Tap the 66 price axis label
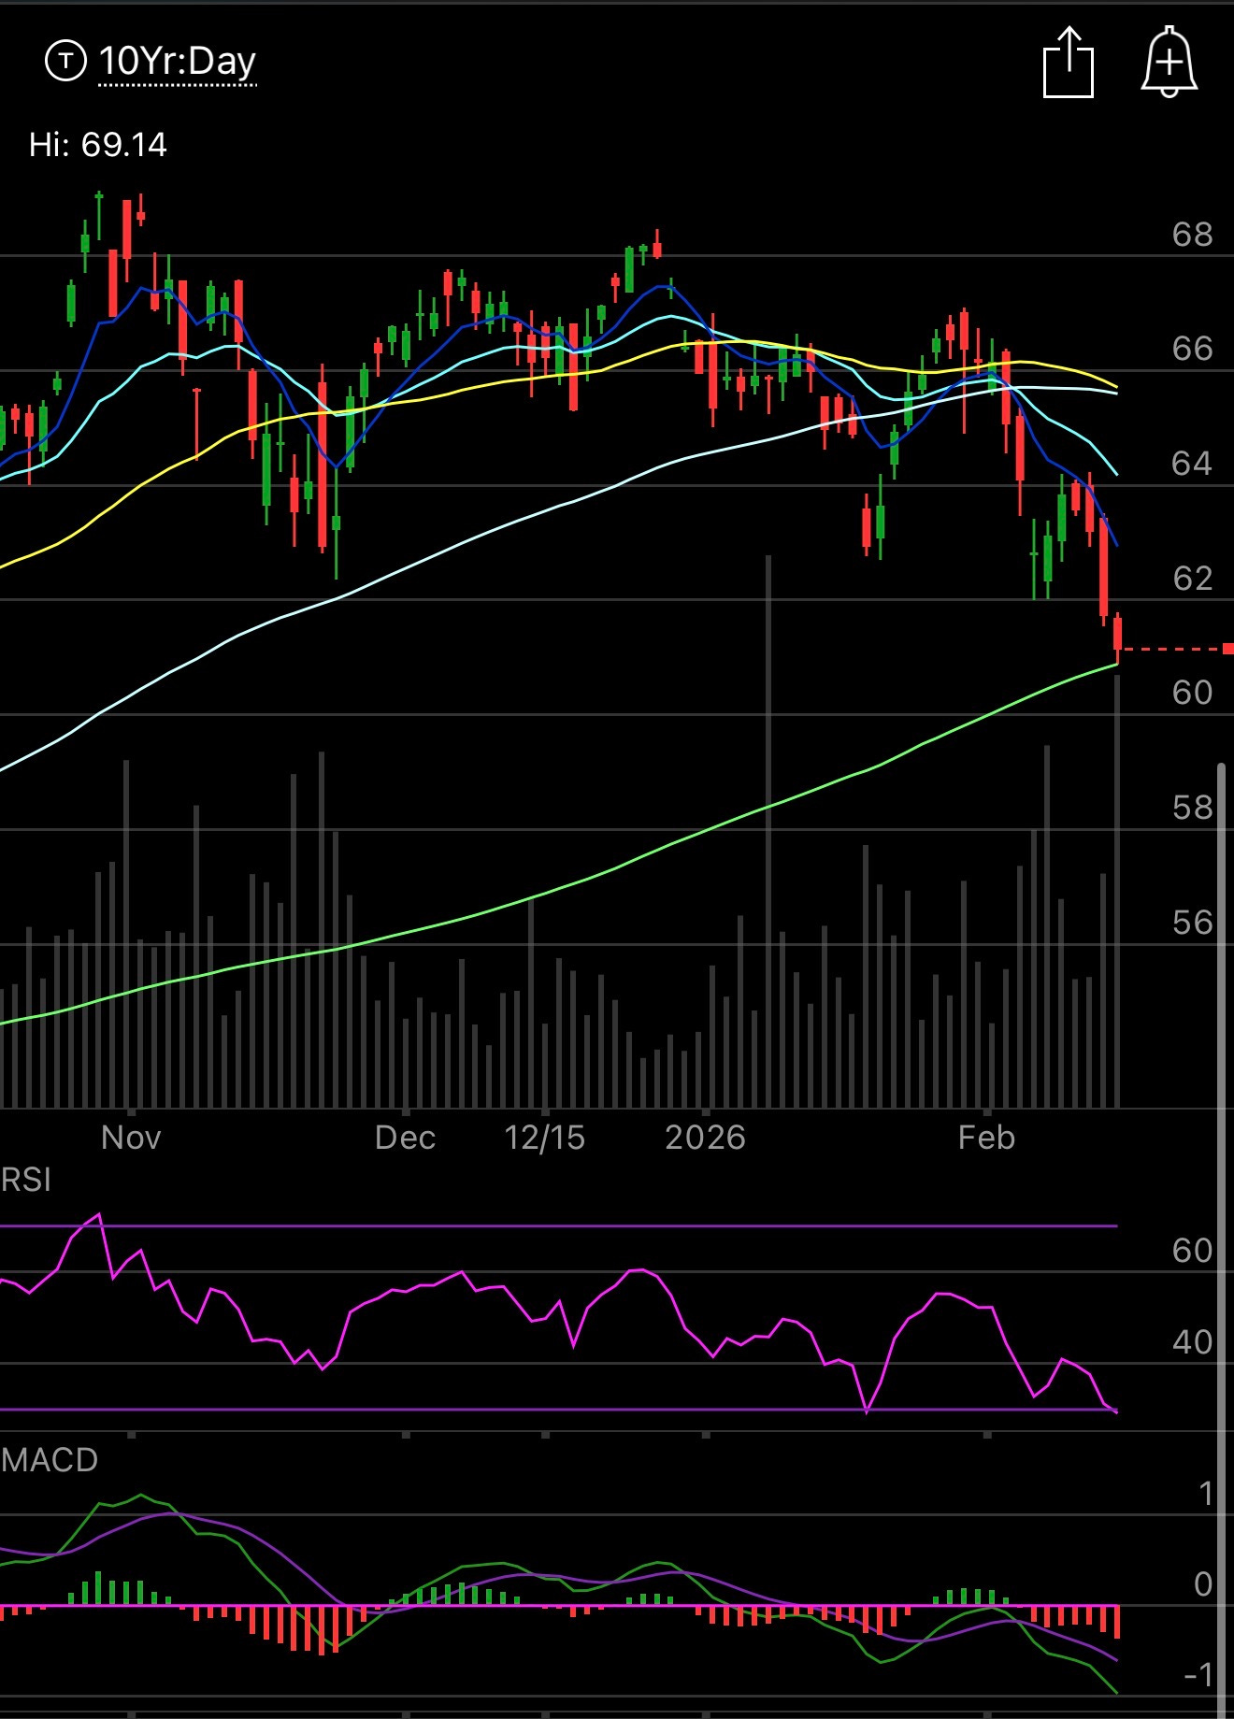Viewport: 1234px width, 1719px height. point(1192,349)
